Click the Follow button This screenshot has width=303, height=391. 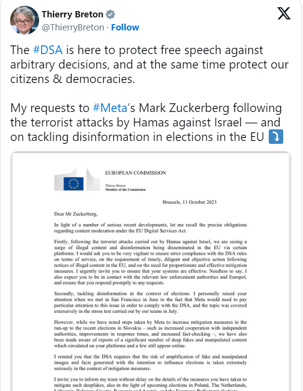tap(125, 28)
